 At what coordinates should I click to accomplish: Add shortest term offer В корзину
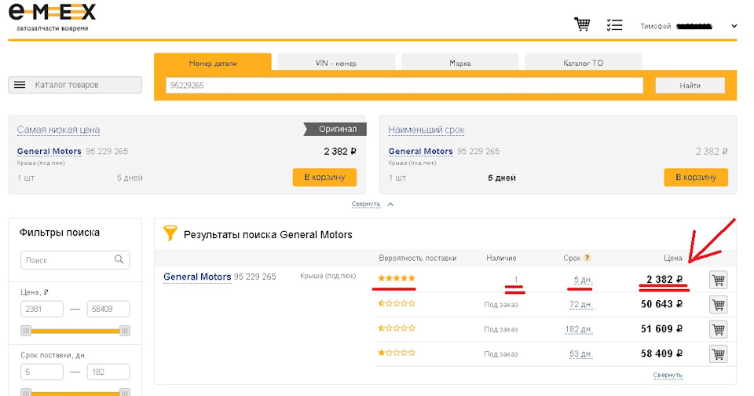696,177
